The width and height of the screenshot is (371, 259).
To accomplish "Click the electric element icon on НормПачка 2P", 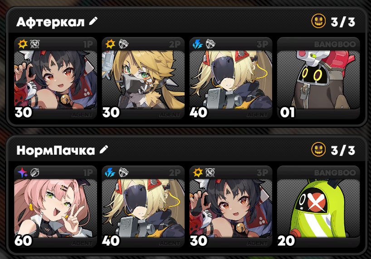I will point(110,172).
